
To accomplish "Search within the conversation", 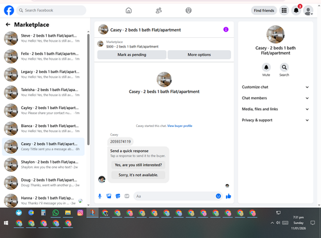I will click(284, 67).
